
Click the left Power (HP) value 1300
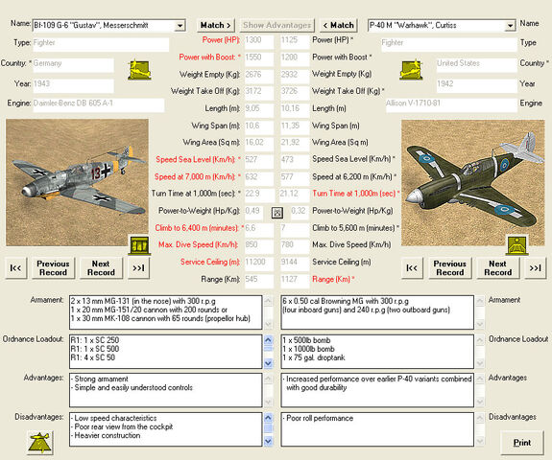point(259,41)
